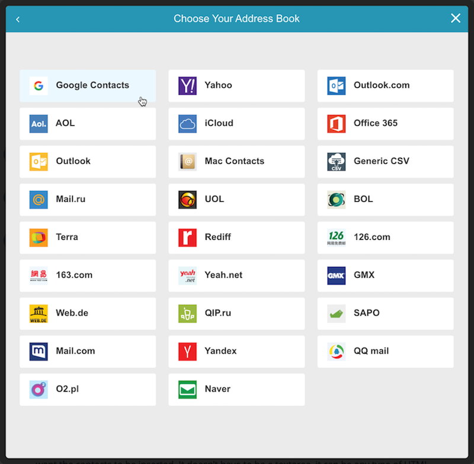Viewport: 474px width, 464px height.
Task: Pick the Generic CSV text label
Action: (x=382, y=161)
